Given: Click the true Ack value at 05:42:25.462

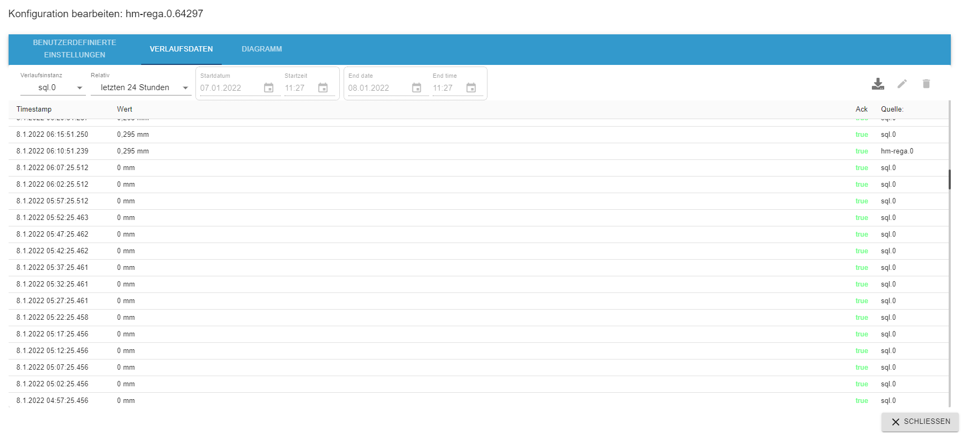Looking at the screenshot, I should [x=862, y=251].
